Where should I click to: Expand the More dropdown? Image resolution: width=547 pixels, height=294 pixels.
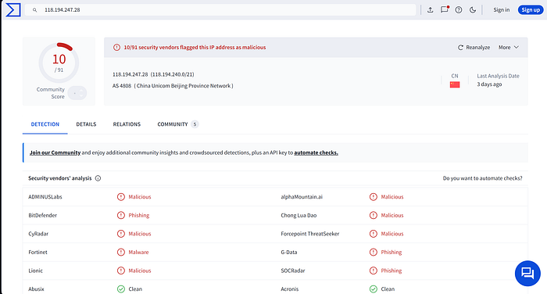click(508, 47)
